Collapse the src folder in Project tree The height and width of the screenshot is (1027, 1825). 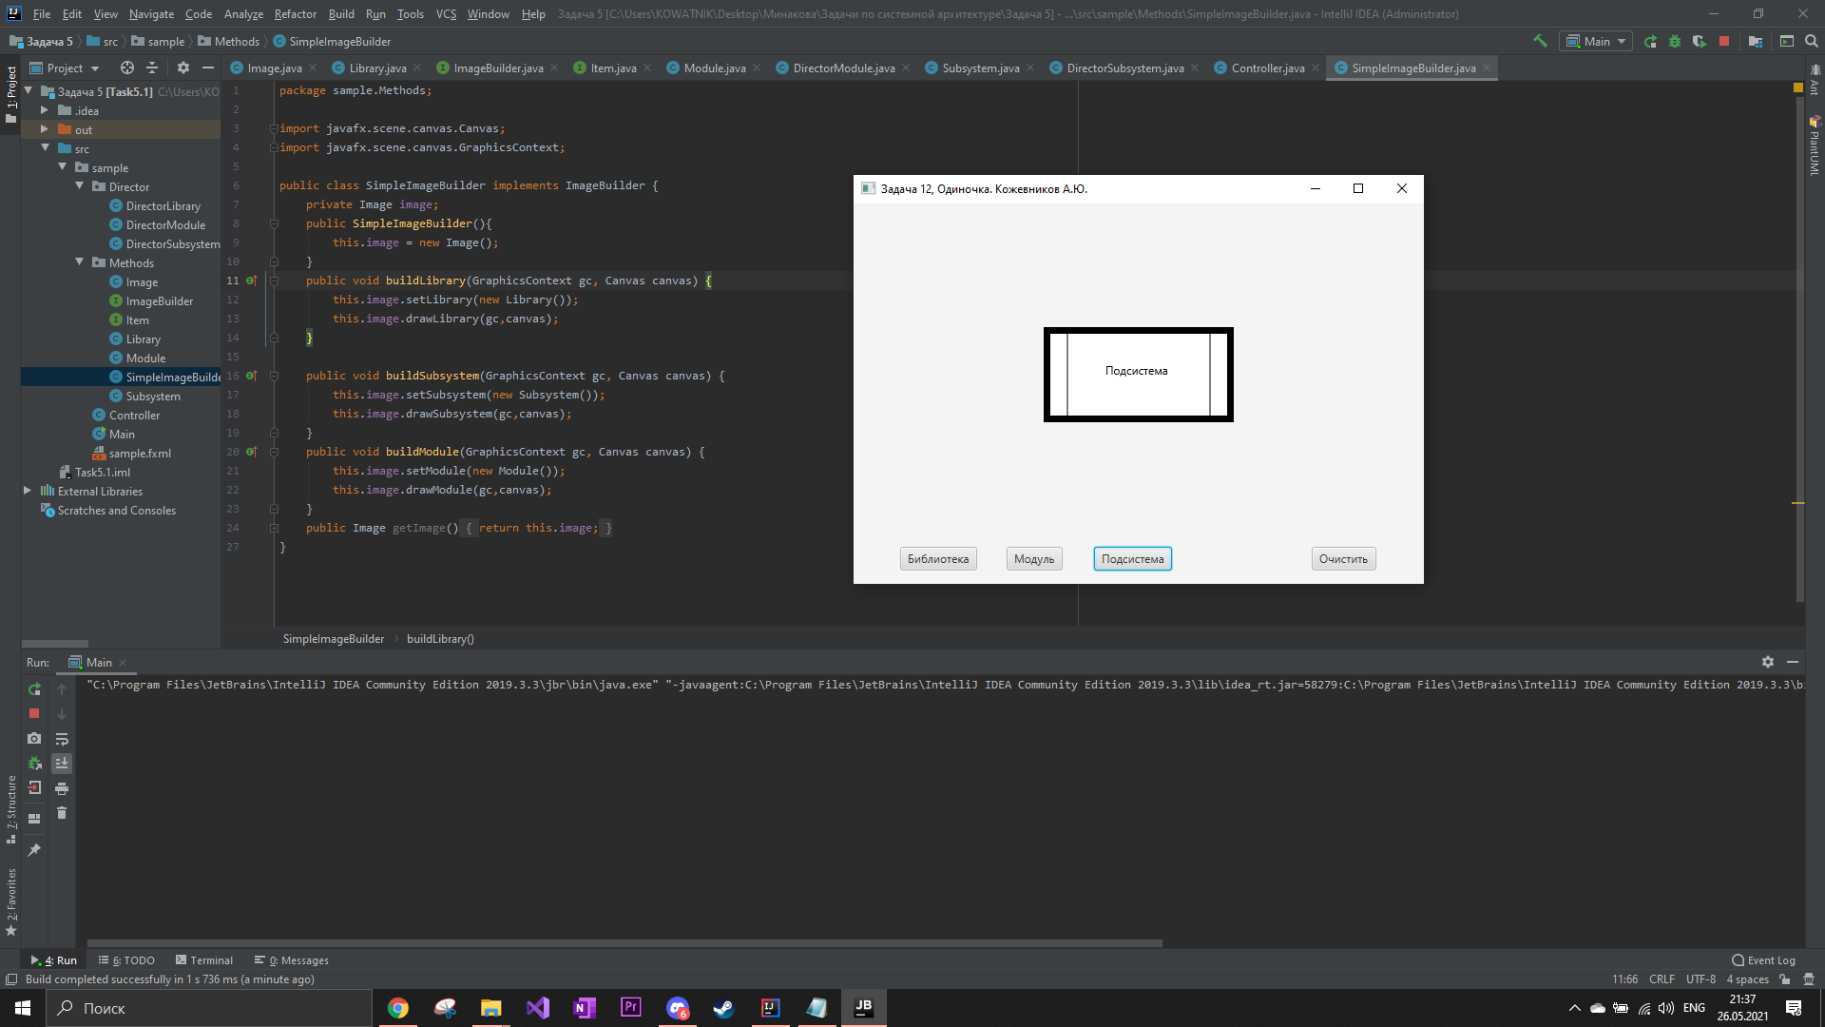45,148
